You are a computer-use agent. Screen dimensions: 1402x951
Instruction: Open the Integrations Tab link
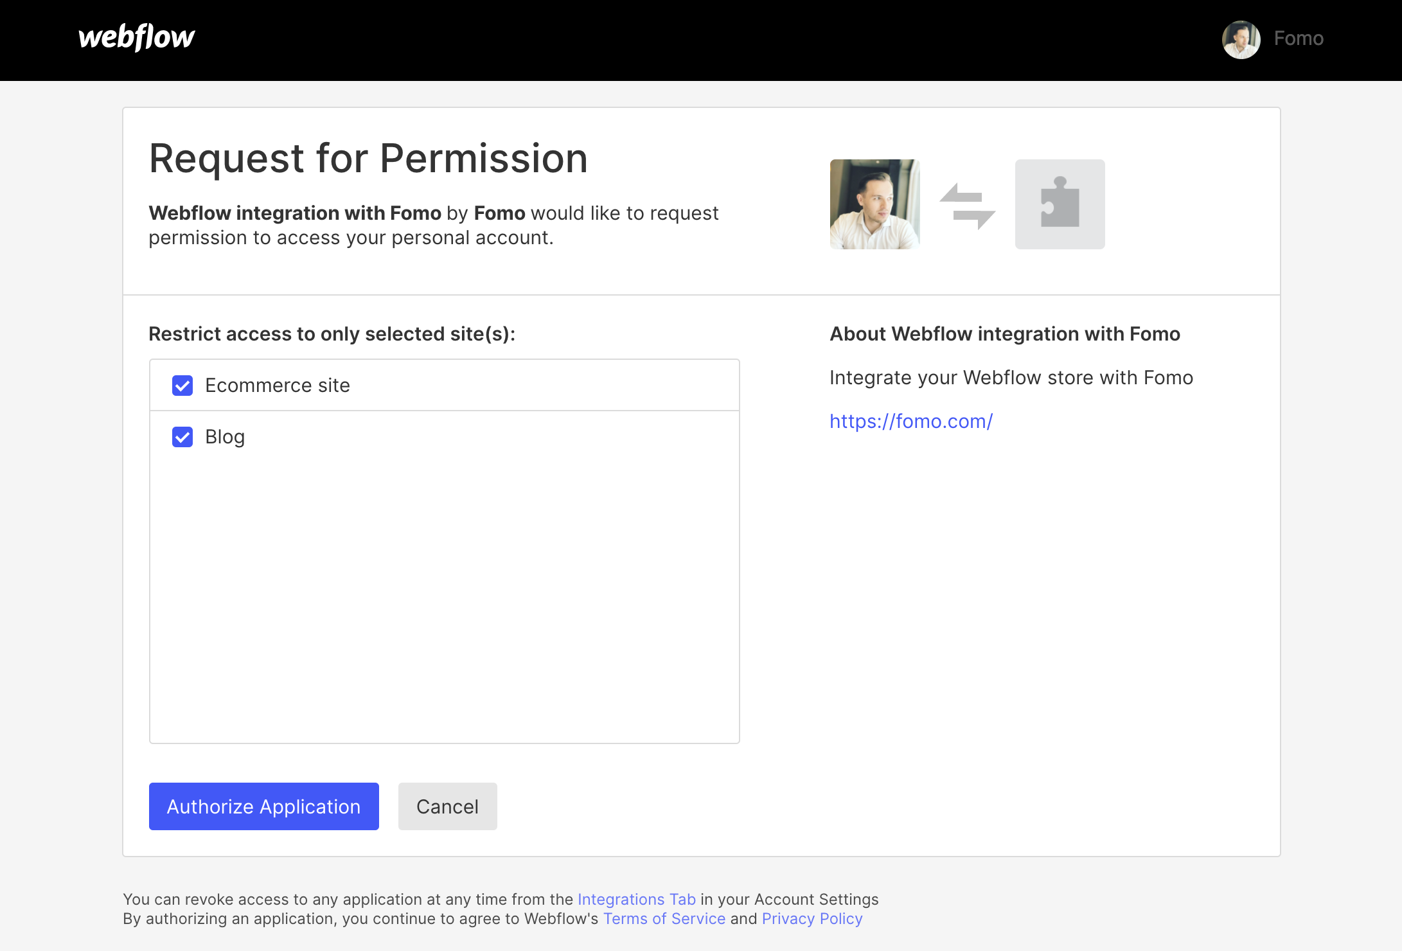(x=637, y=900)
